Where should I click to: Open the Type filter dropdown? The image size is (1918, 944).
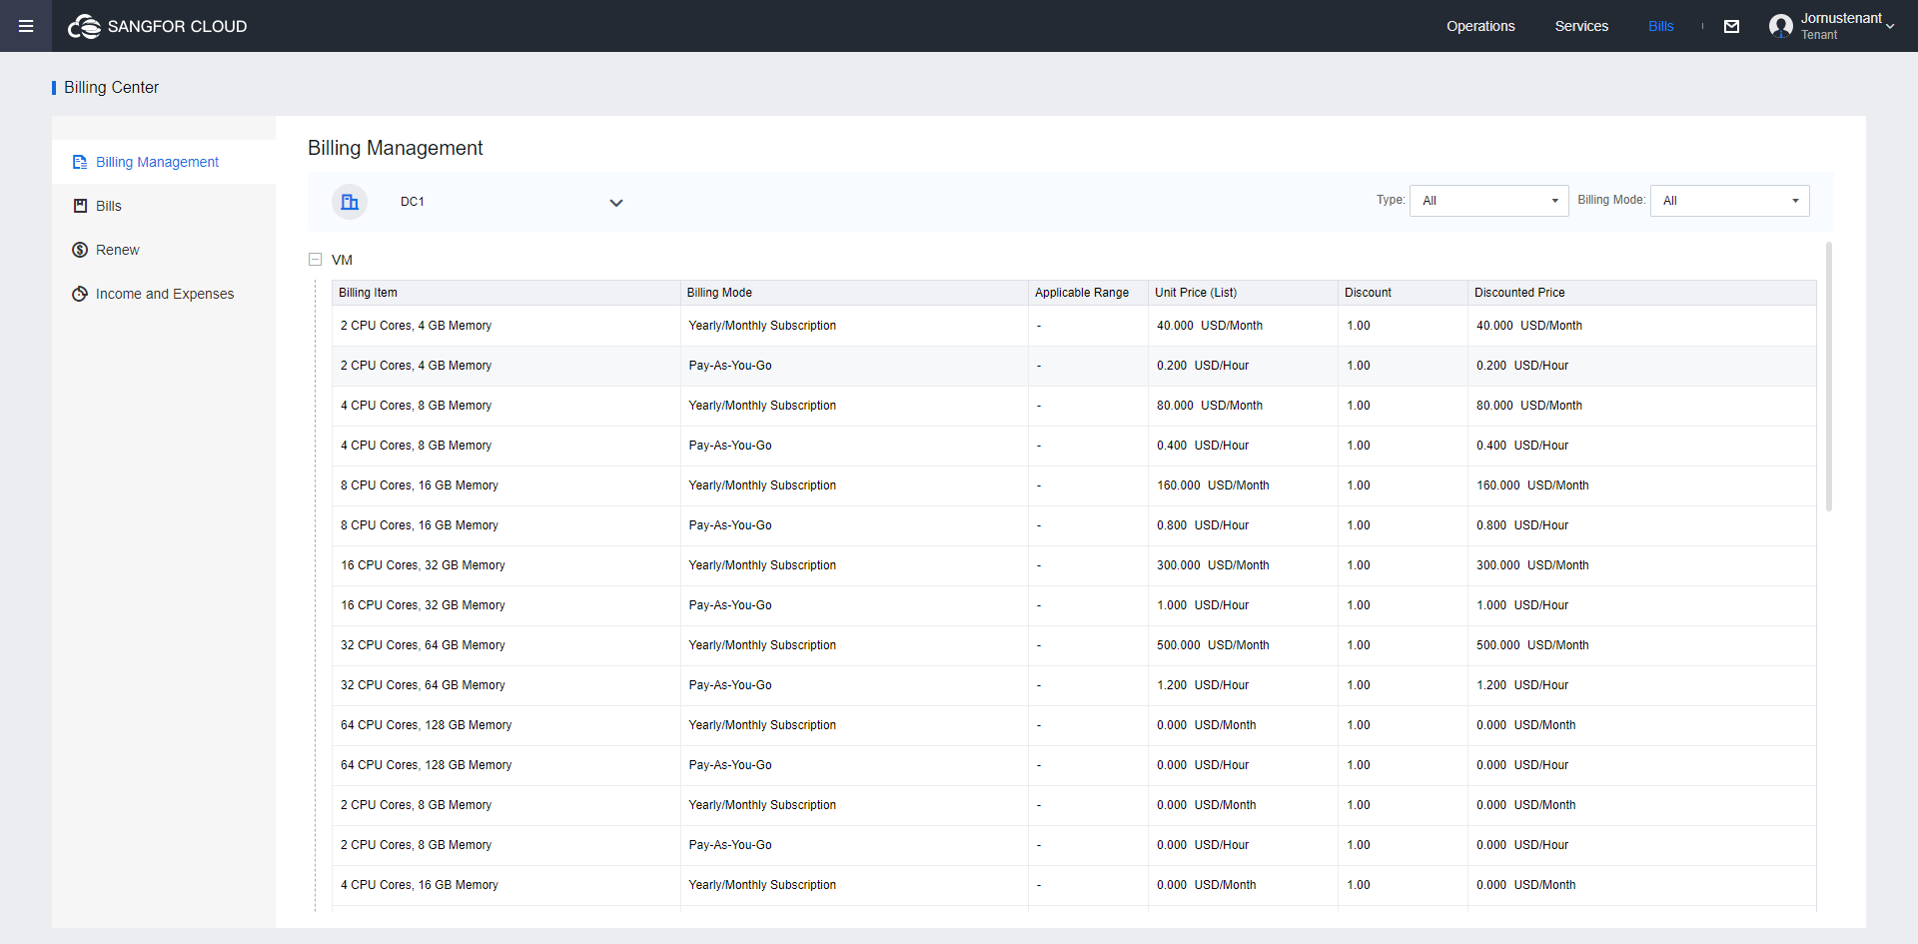[x=1488, y=201]
